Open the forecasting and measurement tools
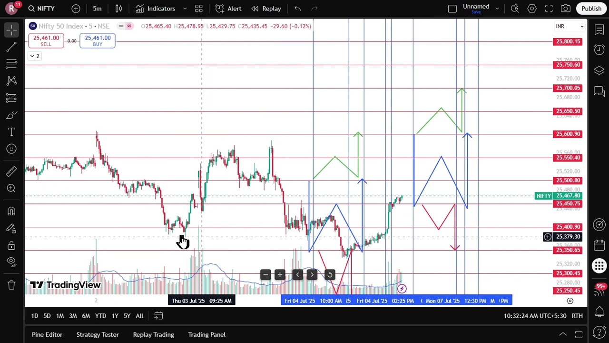 pos(11,98)
